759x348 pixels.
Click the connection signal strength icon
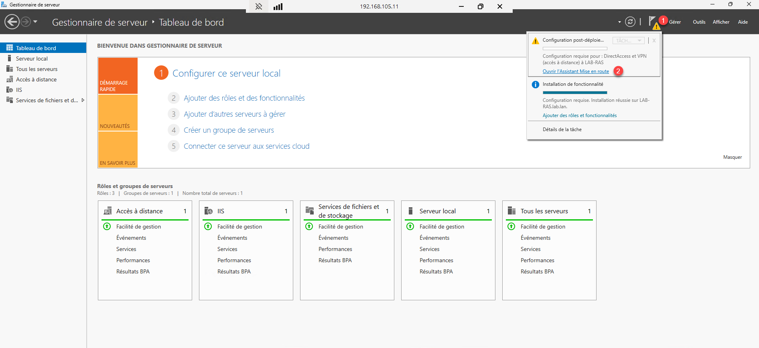(x=278, y=6)
